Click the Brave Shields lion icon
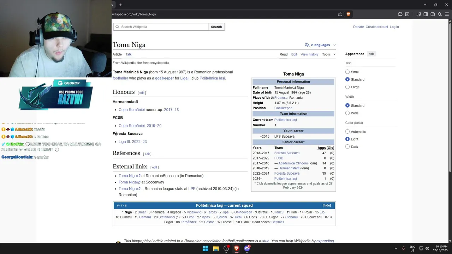The height and width of the screenshot is (254, 452). (348, 14)
